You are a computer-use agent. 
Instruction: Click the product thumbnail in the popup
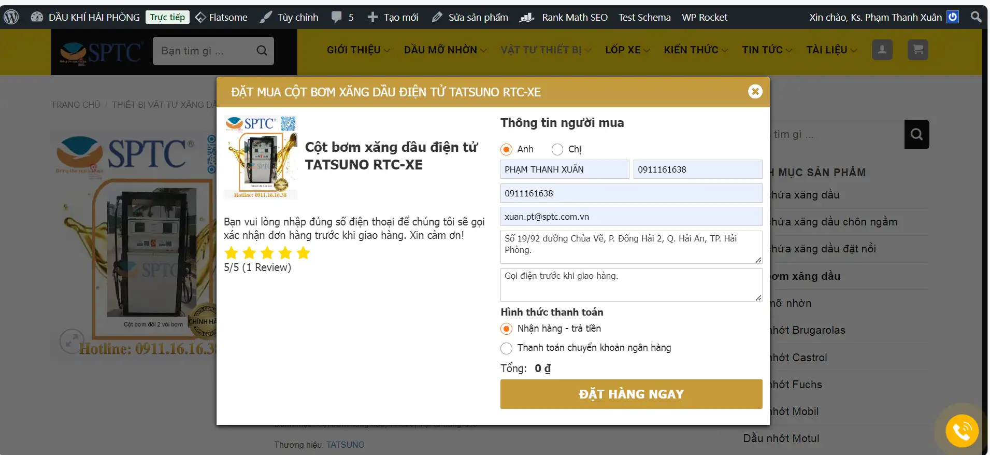coord(261,158)
